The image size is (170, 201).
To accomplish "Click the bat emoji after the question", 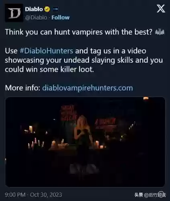I will pos(160,32).
